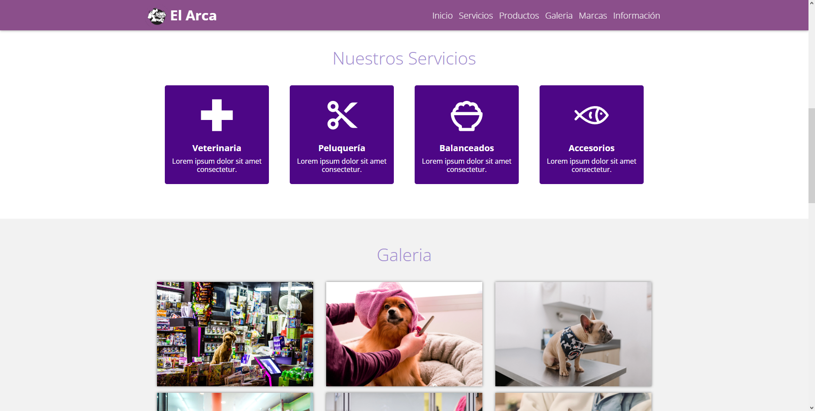The height and width of the screenshot is (411, 815).
Task: Open the pet store dog photo
Action: pos(235,334)
